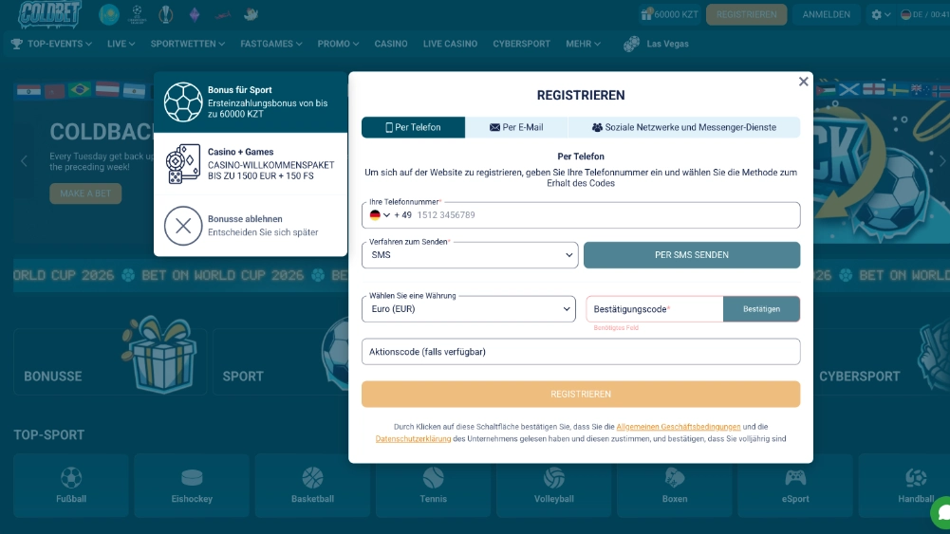Open the Kazakhstan flag league icon
The image size is (950, 534).
[109, 14]
